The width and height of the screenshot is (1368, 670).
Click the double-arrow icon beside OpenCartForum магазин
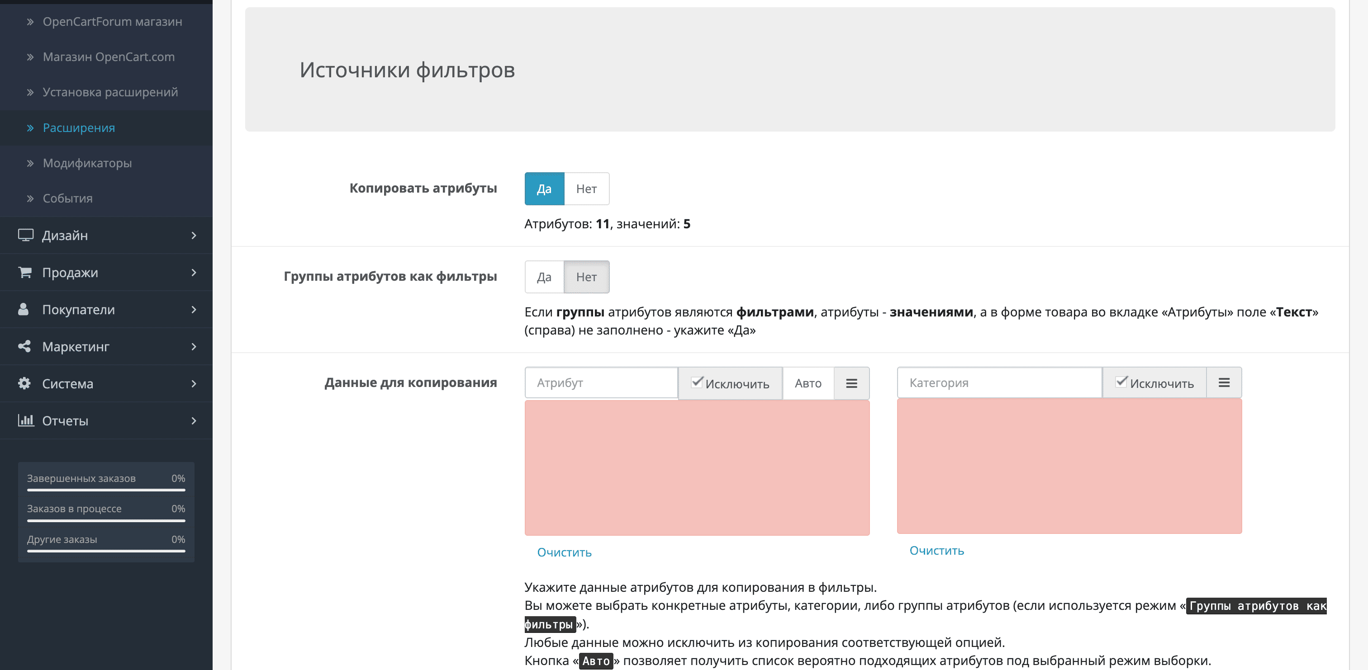click(30, 22)
